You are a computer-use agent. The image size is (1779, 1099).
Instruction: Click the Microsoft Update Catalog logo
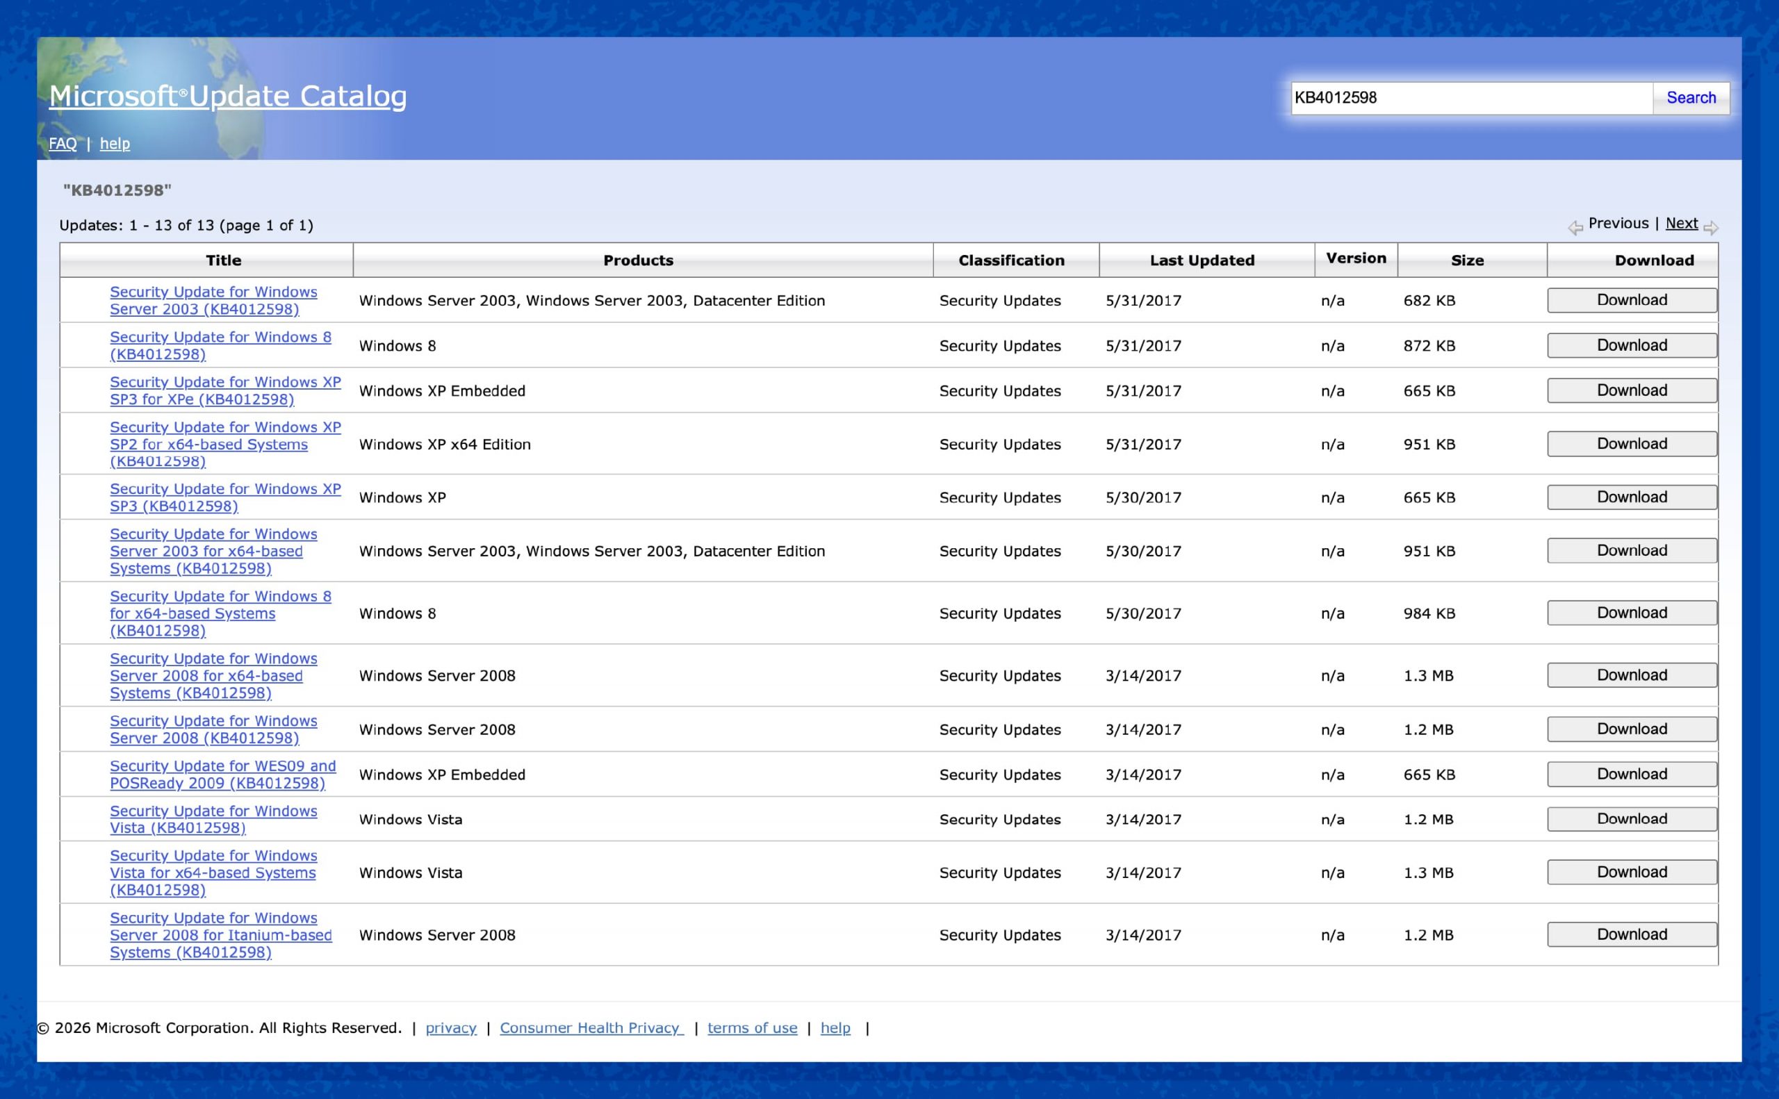(x=227, y=95)
